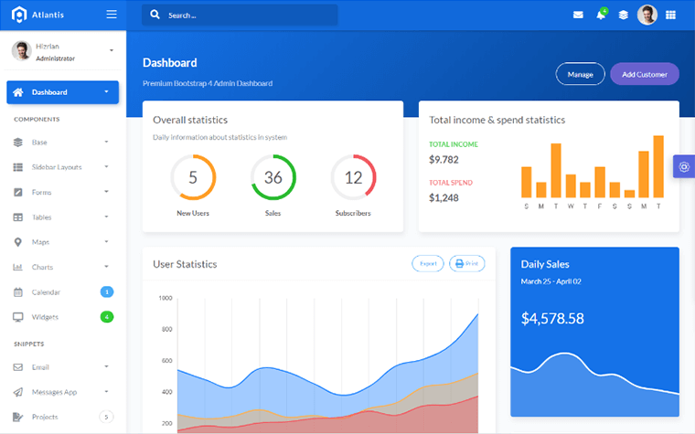The height and width of the screenshot is (434, 695).
Task: Expand the Sidebar Layouts menu
Action: coord(62,167)
